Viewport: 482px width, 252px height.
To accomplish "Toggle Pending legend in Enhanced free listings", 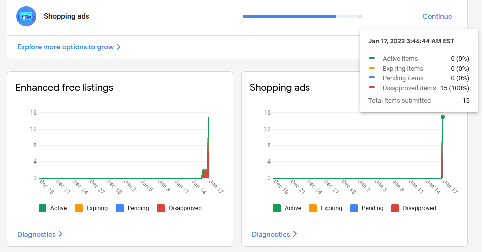I will click(132, 208).
